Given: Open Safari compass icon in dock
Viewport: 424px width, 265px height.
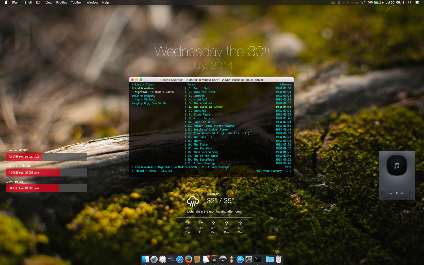Looking at the screenshot, I should [180, 259].
